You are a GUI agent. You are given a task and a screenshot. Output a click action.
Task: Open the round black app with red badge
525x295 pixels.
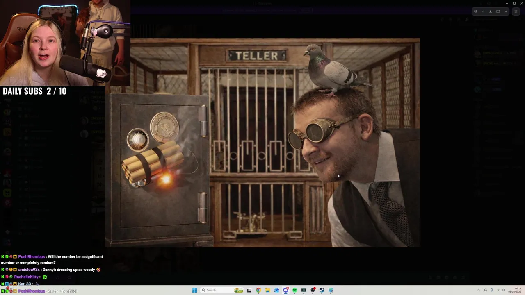pyautogui.click(x=313, y=290)
